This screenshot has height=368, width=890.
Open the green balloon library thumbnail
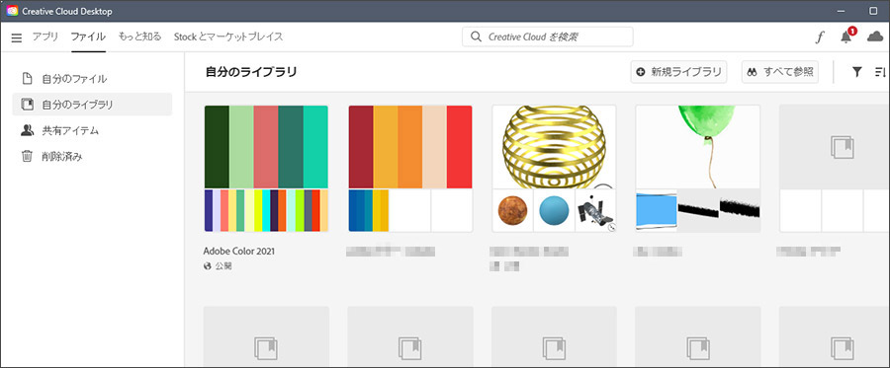point(697,169)
